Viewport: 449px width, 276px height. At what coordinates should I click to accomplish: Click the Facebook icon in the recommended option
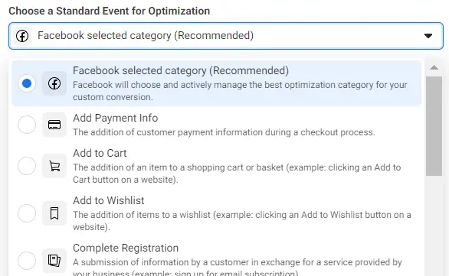coord(54,83)
